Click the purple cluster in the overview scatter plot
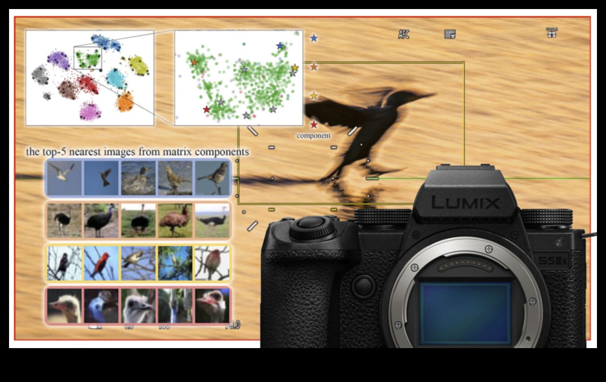The height and width of the screenshot is (382, 606). [58, 60]
